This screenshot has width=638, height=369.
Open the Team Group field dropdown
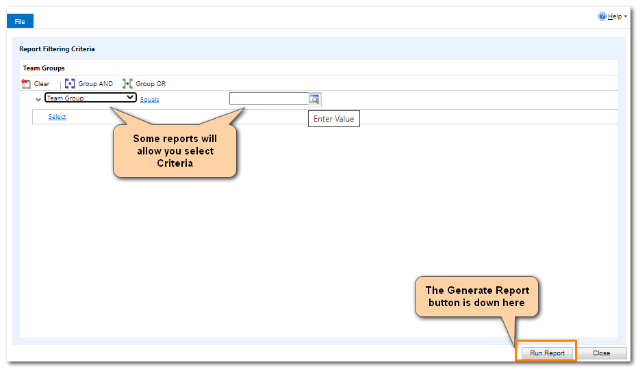point(90,98)
